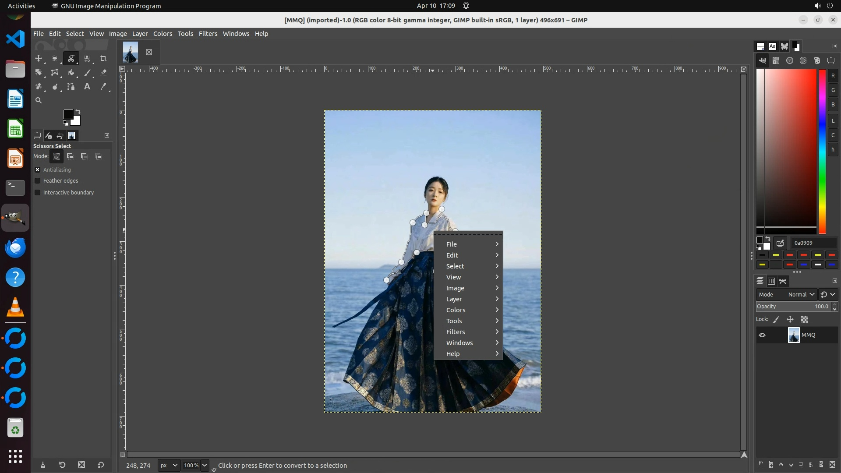This screenshot has width=841, height=473.
Task: Hide the MMQ layer with eye icon
Action: 762,335
